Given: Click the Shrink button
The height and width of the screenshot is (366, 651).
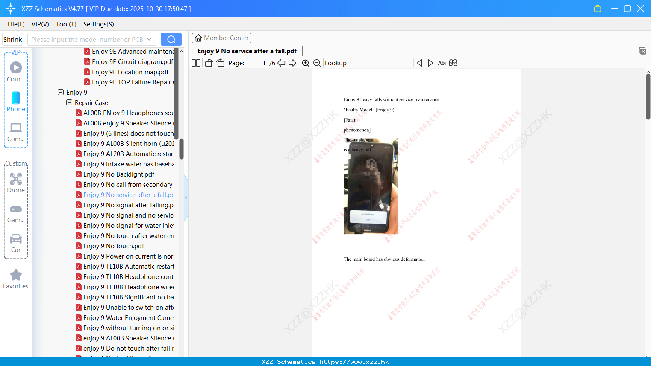Looking at the screenshot, I should click(x=13, y=39).
